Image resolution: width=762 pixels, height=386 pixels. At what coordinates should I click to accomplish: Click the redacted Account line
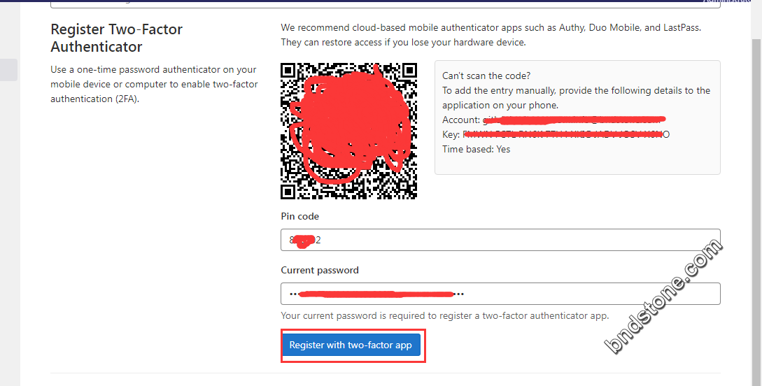[x=553, y=120]
